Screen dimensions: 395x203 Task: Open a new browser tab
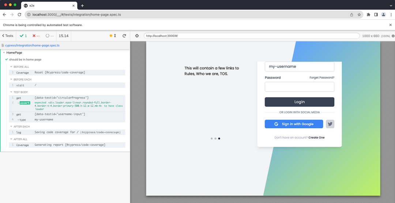click(82, 5)
